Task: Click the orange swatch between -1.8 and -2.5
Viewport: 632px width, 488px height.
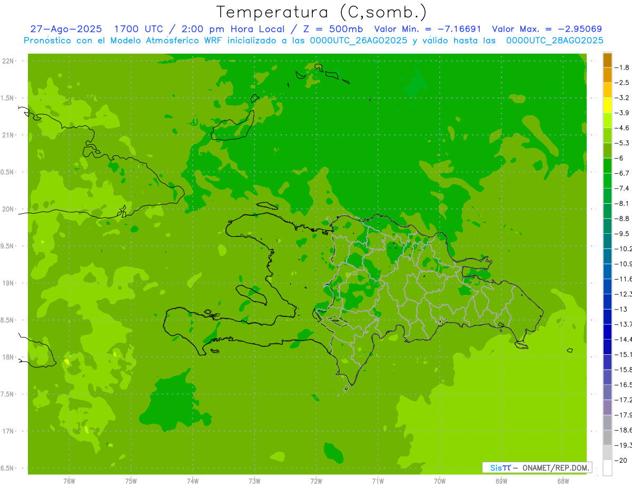Action: (x=607, y=75)
